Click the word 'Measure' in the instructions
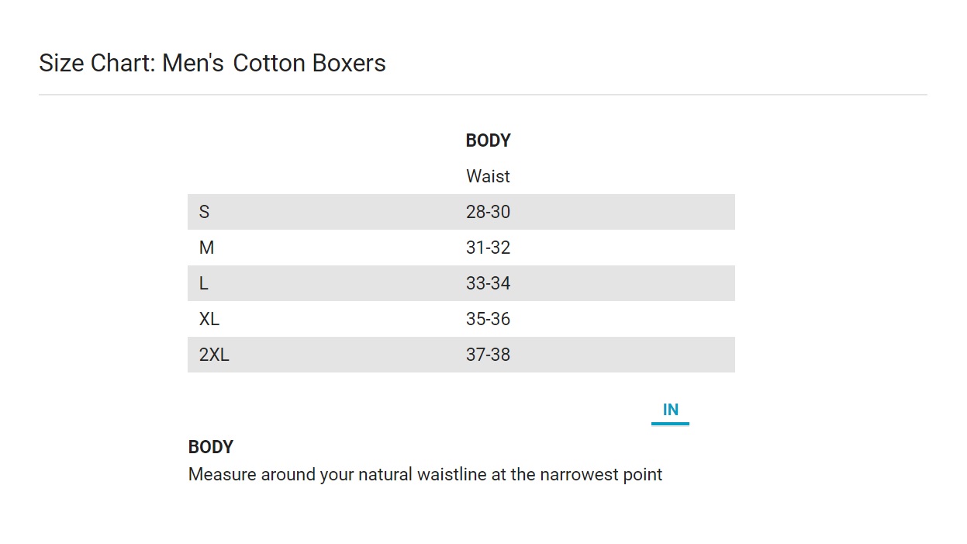The height and width of the screenshot is (544, 967). [x=222, y=474]
